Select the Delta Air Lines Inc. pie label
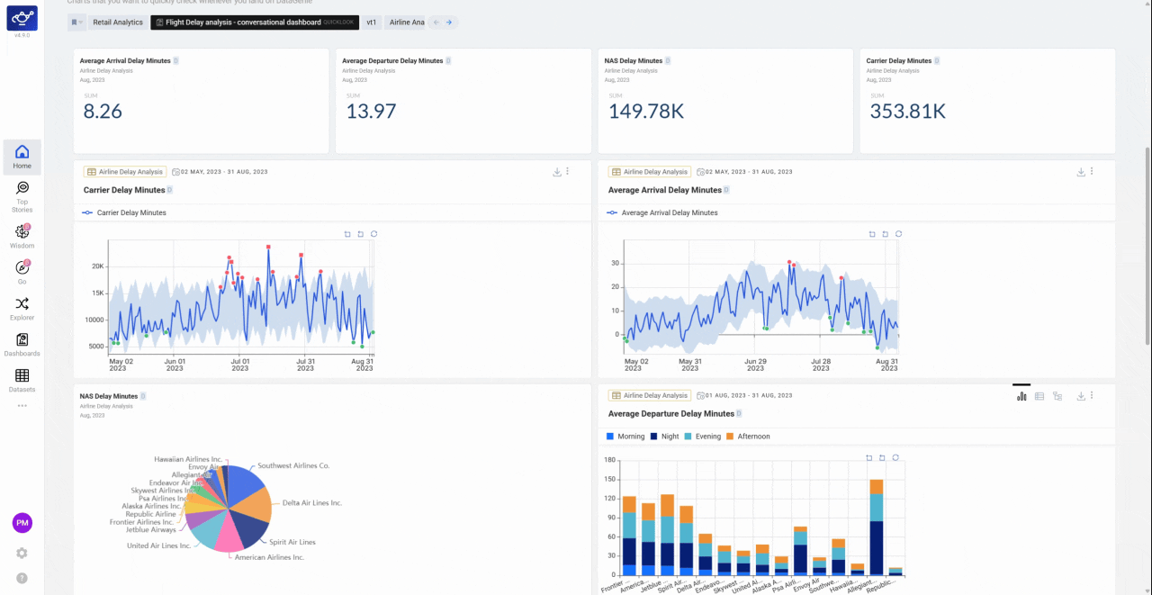 point(312,503)
